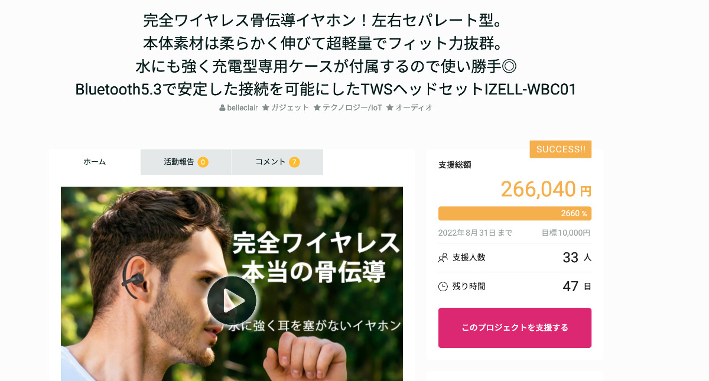The image size is (709, 381).
Task: Click the 0 activity report count badge
Action: click(x=203, y=162)
